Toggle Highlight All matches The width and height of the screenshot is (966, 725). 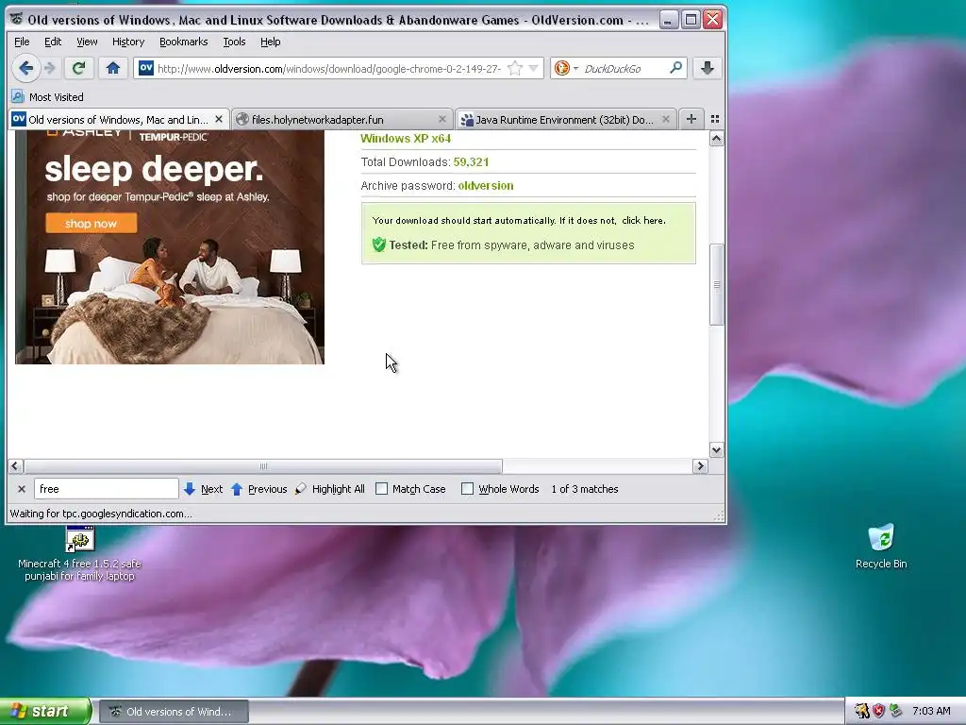point(329,489)
